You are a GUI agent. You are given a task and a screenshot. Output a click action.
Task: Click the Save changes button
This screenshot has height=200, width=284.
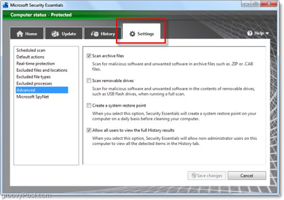[207, 175]
